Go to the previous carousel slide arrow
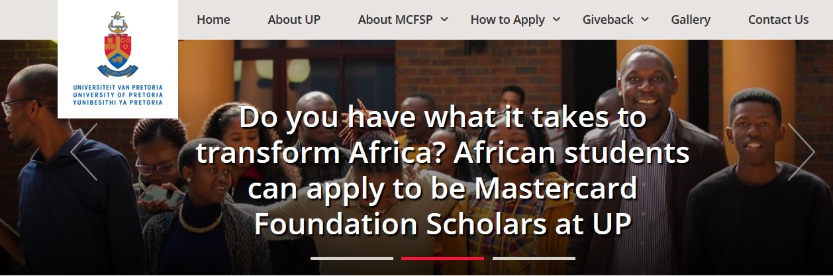833x276 pixels. [x=85, y=152]
